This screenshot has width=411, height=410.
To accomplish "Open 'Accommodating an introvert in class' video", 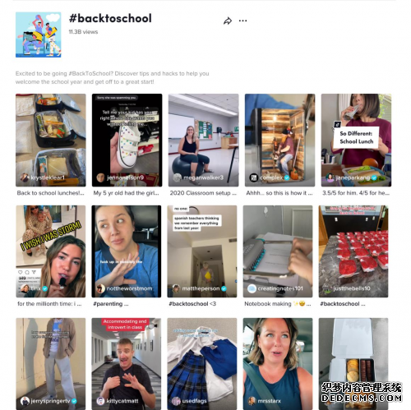I will click(x=127, y=364).
